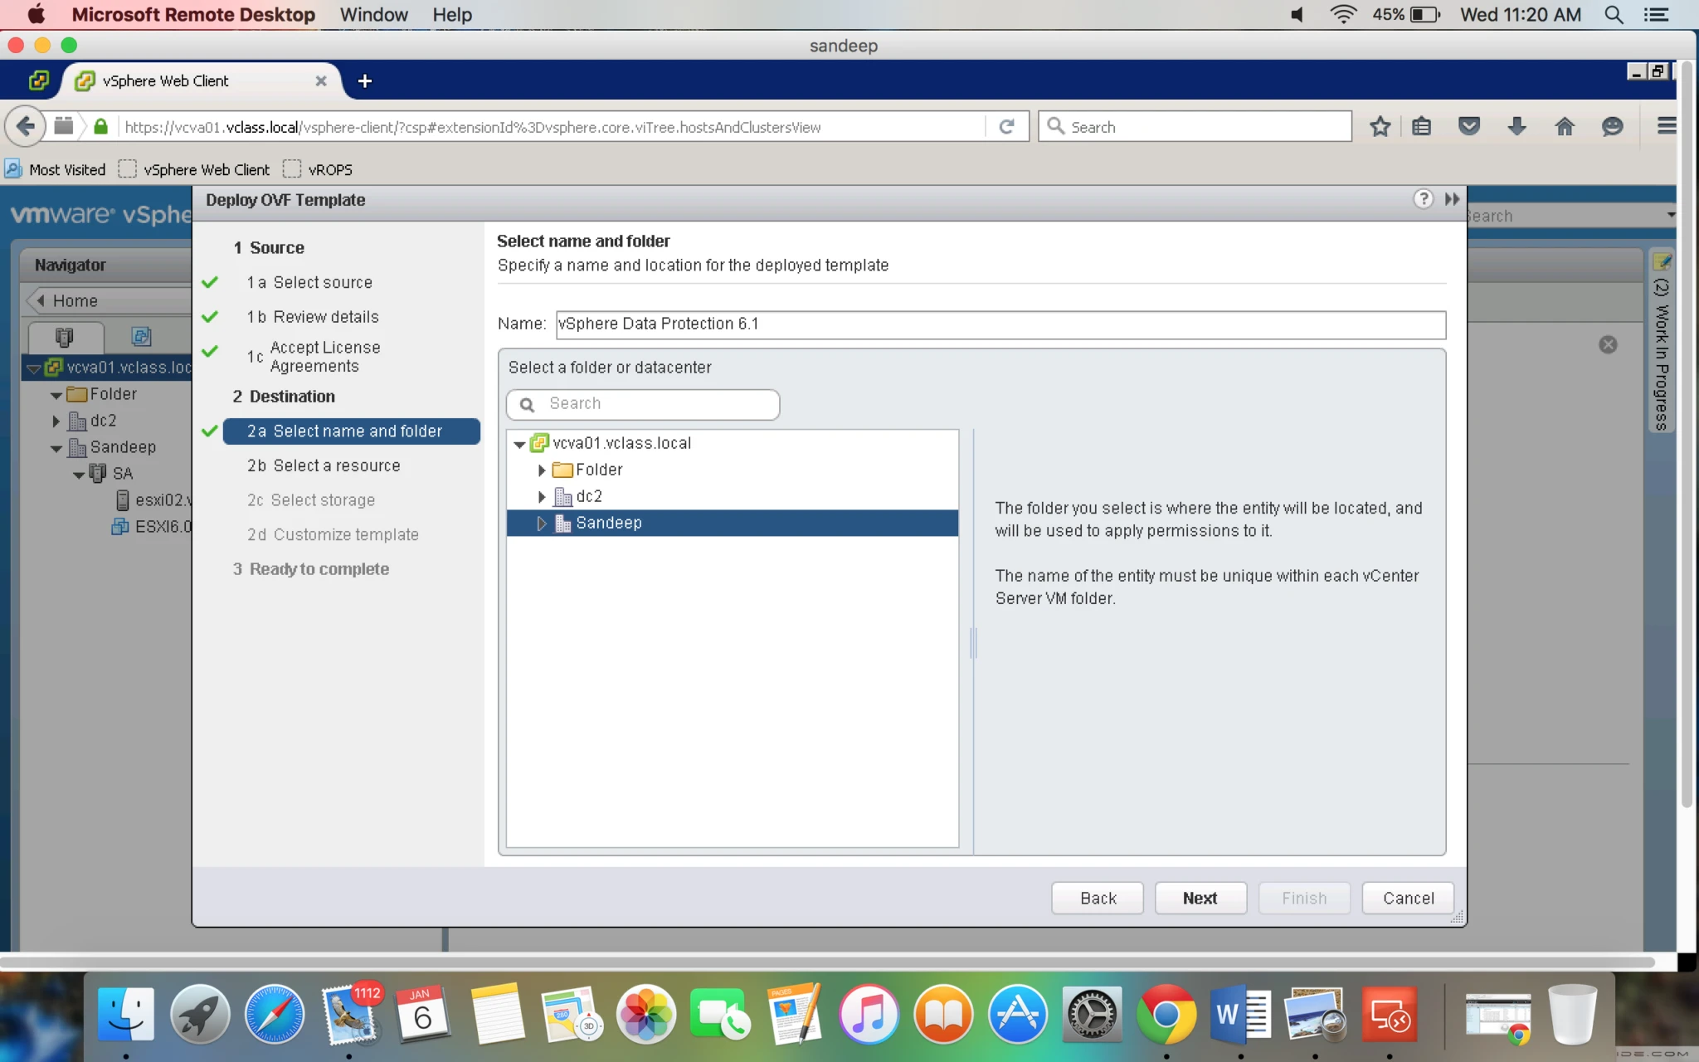Screen dimensions: 1699x1062
Task: Expand Folder node in dialog tree
Action: 542,470
